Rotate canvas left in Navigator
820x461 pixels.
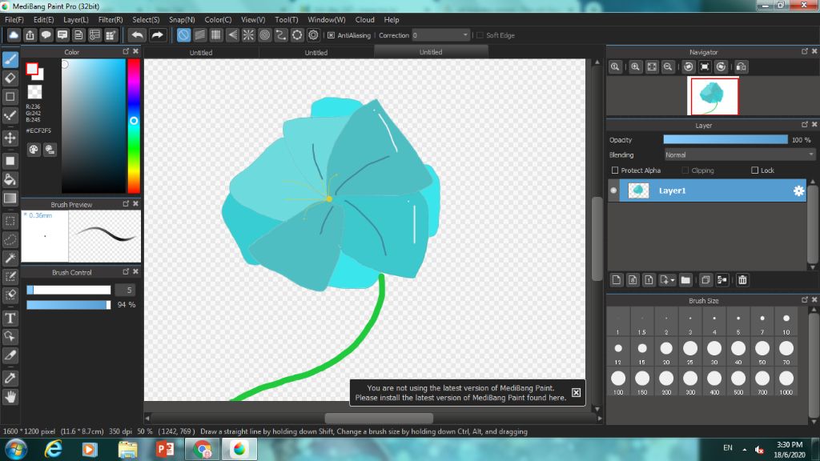pos(688,67)
